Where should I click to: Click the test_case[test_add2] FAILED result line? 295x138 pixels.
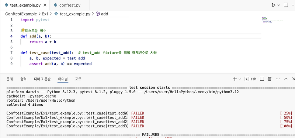[75, 122]
